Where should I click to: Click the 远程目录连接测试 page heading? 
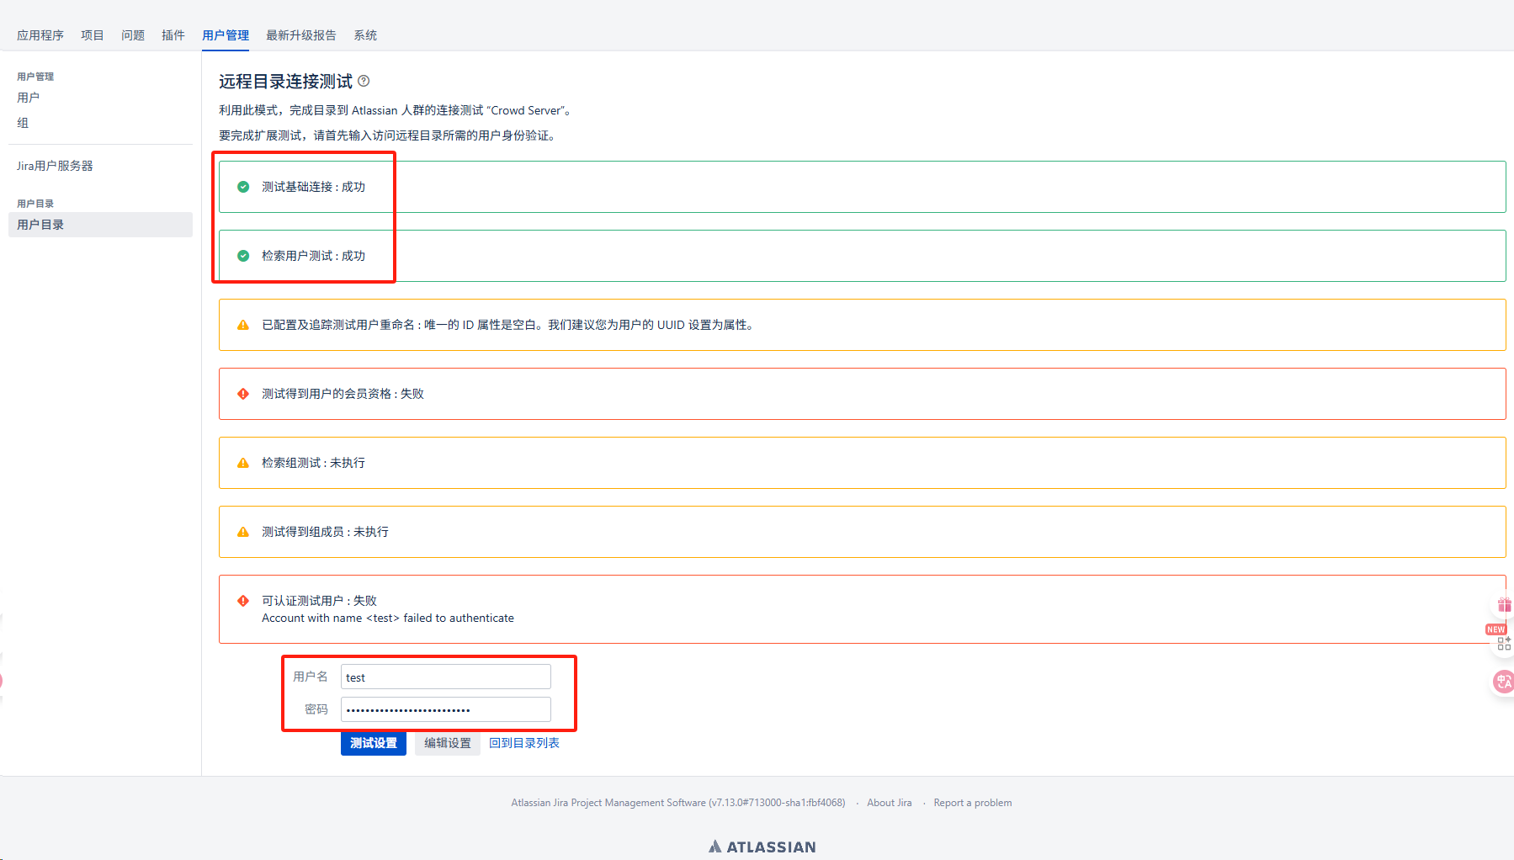point(285,82)
